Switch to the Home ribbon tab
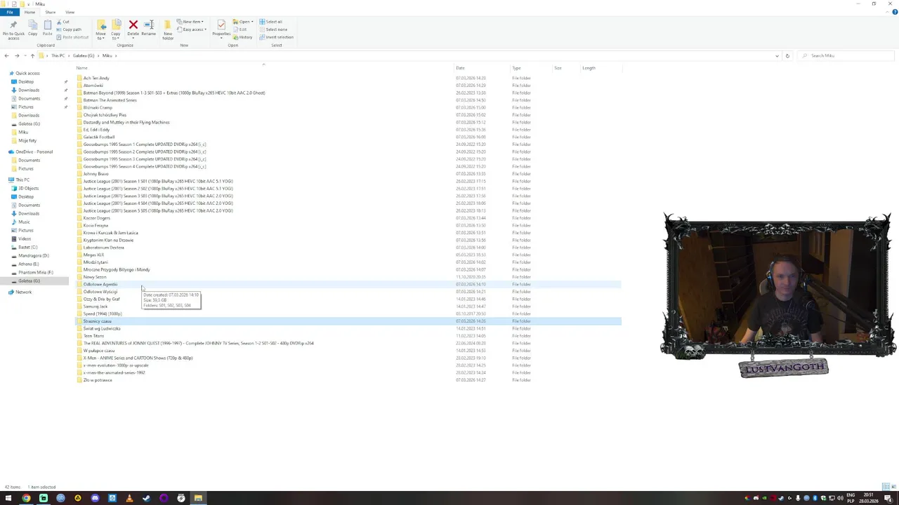This screenshot has height=505, width=899. (x=29, y=12)
